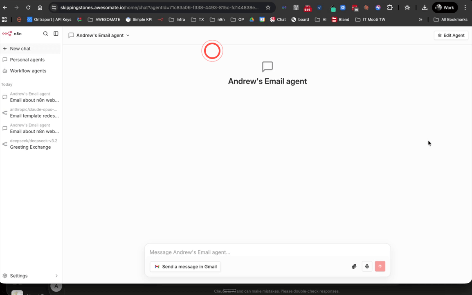Viewport: 472px width, 295px height.
Task: Click the n8n logo in the sidebar
Action: click(13, 34)
